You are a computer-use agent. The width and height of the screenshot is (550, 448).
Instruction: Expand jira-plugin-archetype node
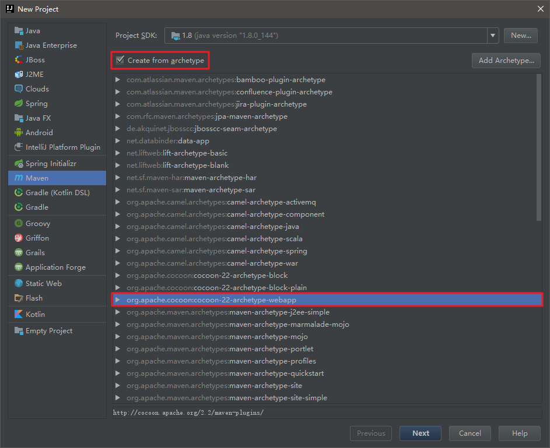(x=118, y=104)
